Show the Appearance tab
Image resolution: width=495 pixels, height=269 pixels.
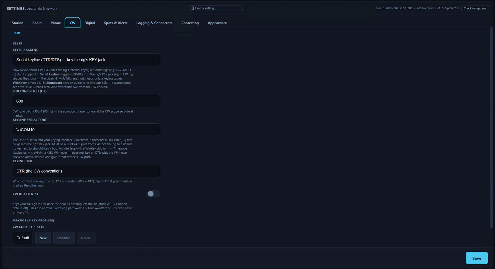pyautogui.click(x=217, y=23)
